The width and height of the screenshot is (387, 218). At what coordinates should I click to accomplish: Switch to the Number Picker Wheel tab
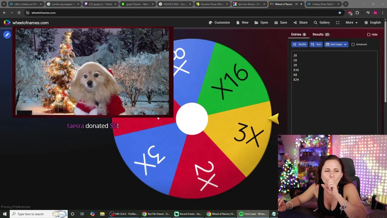point(213,4)
